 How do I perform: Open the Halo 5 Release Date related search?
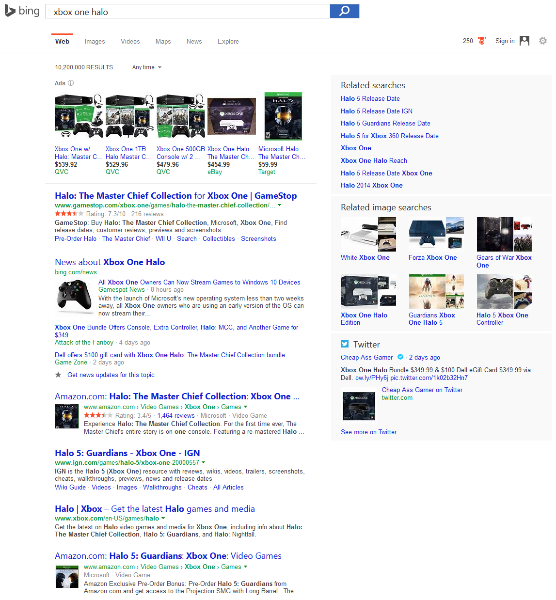[370, 98]
